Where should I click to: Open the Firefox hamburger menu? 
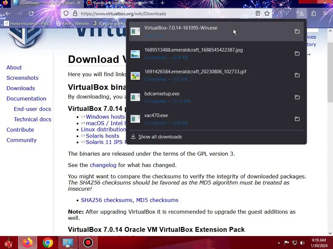325,14
